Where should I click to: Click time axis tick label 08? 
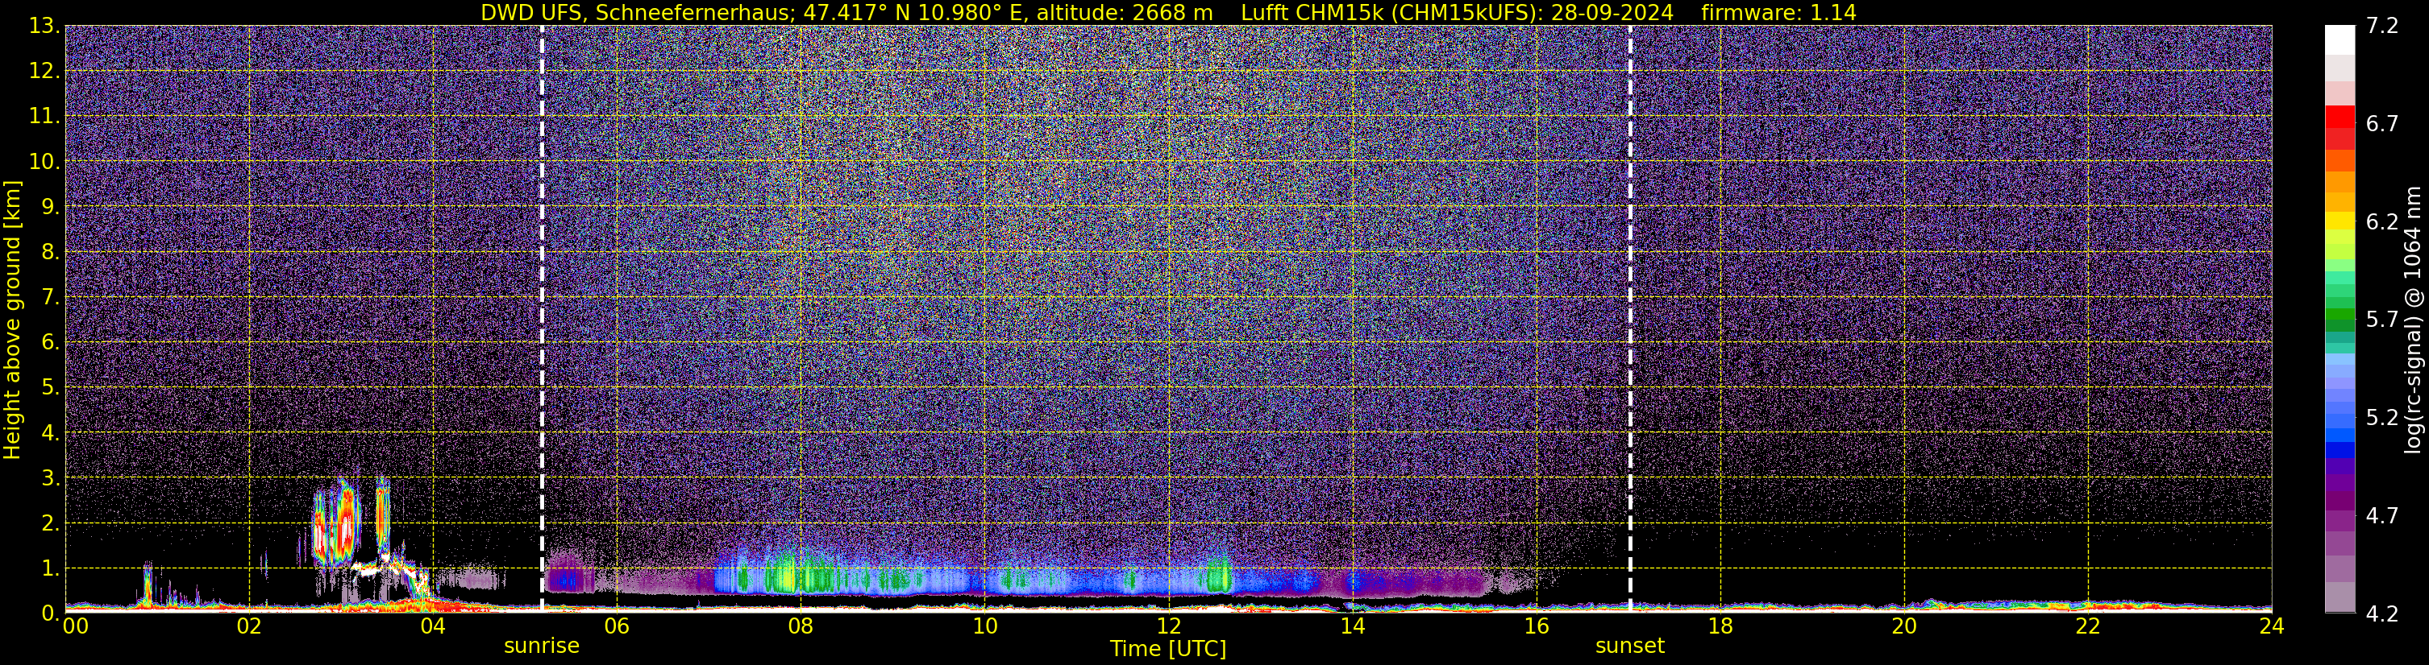[x=801, y=626]
